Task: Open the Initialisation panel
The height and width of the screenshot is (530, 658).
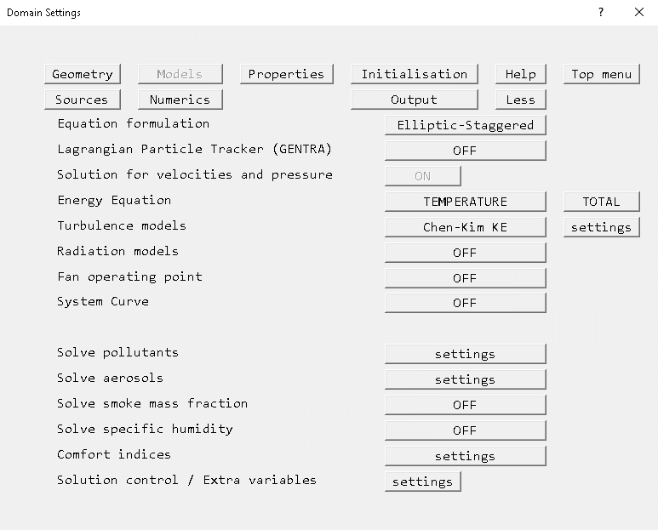Action: (x=414, y=74)
